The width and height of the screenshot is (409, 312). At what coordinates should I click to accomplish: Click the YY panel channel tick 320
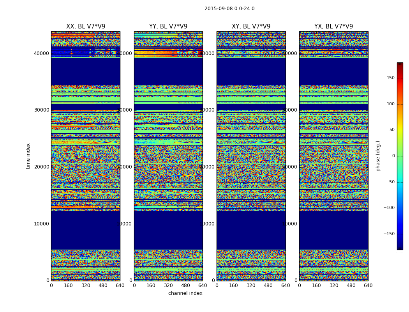tap(168, 285)
